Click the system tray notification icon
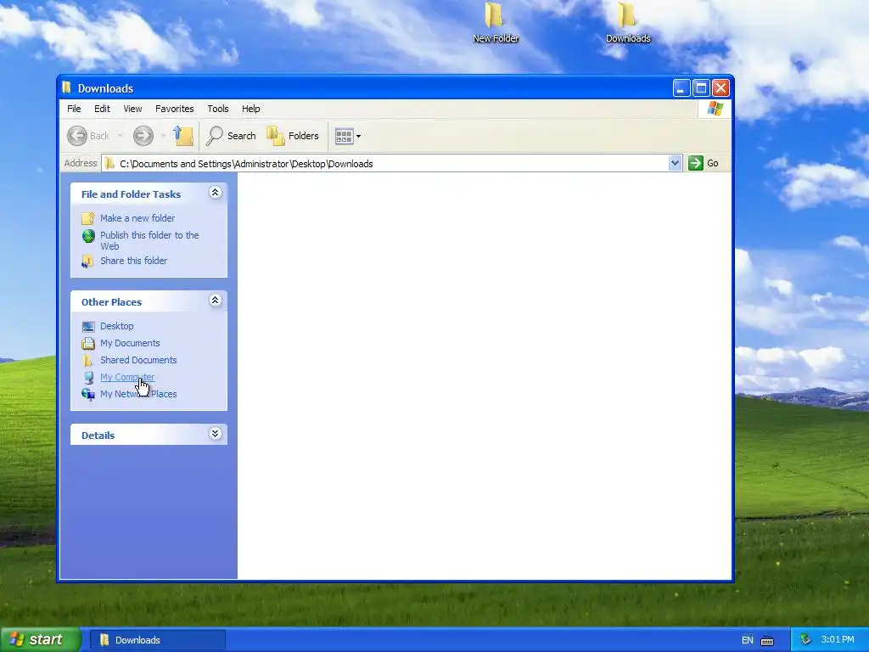This screenshot has width=869, height=652. [x=806, y=640]
